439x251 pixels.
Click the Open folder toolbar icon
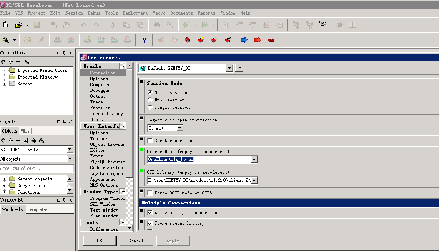coord(18,25)
